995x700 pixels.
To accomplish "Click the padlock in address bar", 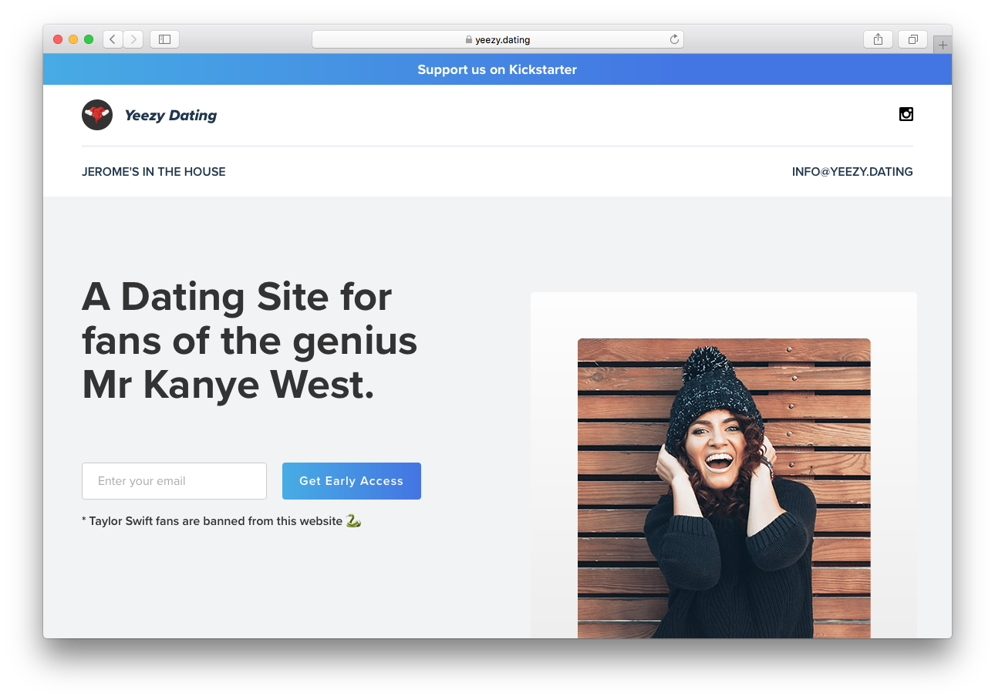I will click(469, 39).
